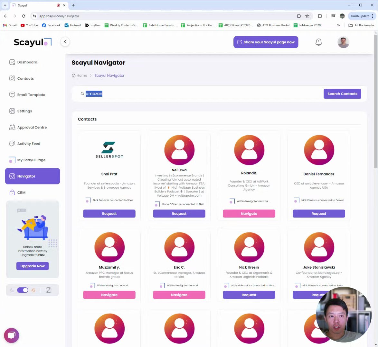Click the address bar URL
The width and height of the screenshot is (378, 347).
(59, 16)
